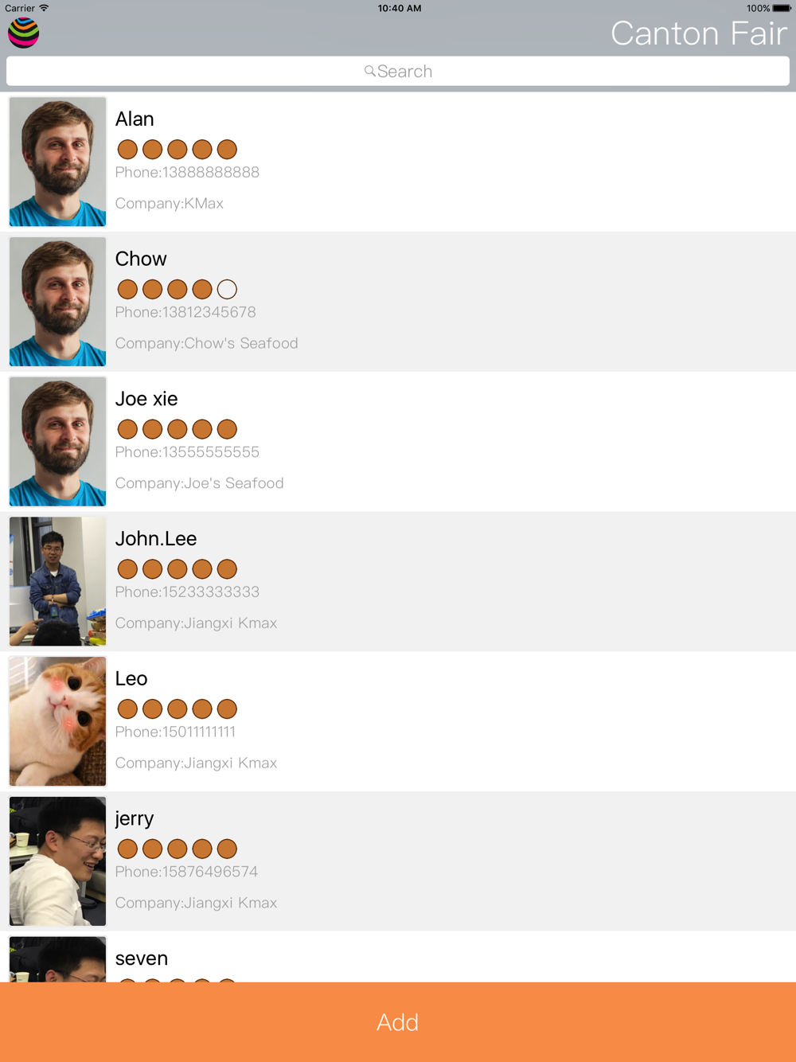The height and width of the screenshot is (1062, 796).
Task: Click the magnifier icon in search bar
Action: click(370, 72)
